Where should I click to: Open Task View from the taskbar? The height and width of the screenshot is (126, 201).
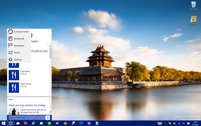[18, 123]
